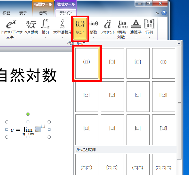Collapse the ribbon with the chevron
This screenshot has height=175, width=189.
click(x=157, y=13)
